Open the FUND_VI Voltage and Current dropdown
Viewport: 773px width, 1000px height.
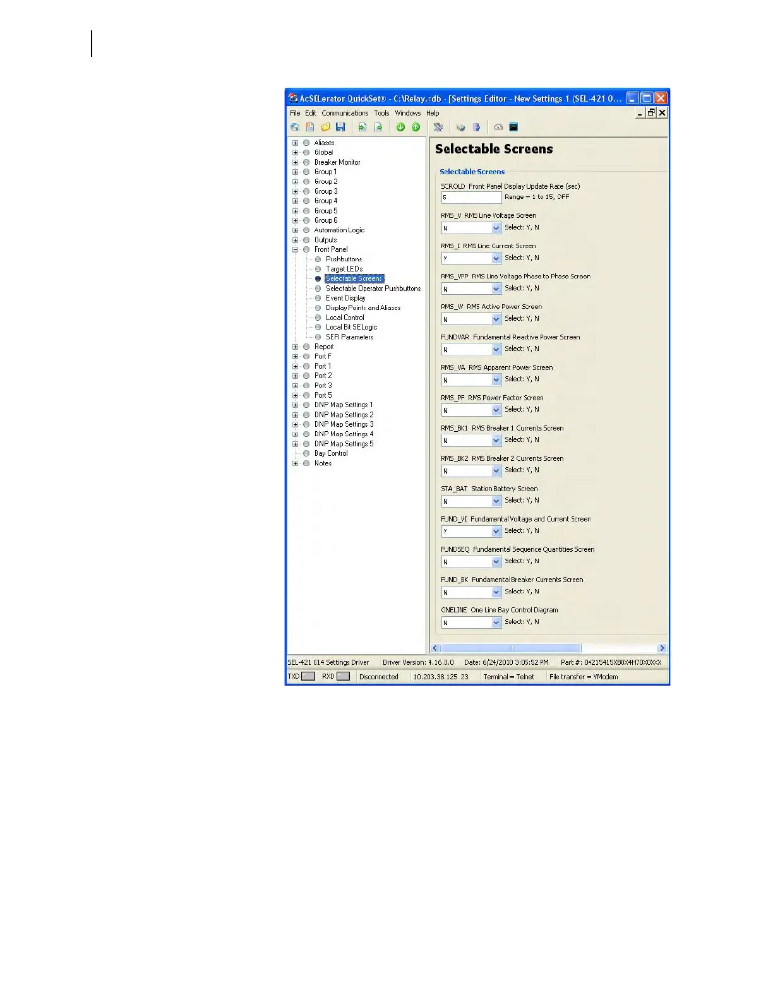pos(496,531)
